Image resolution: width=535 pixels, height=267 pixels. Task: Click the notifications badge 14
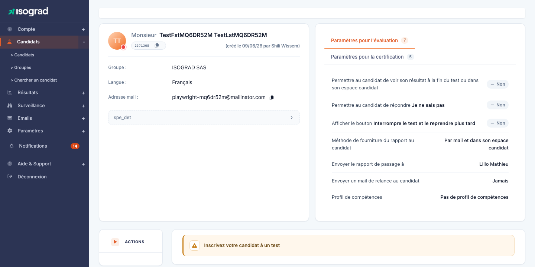(75, 146)
